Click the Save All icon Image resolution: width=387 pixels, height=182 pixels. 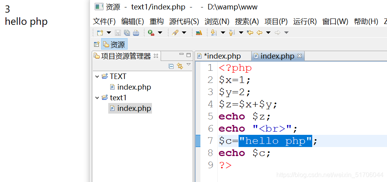pos(127,33)
